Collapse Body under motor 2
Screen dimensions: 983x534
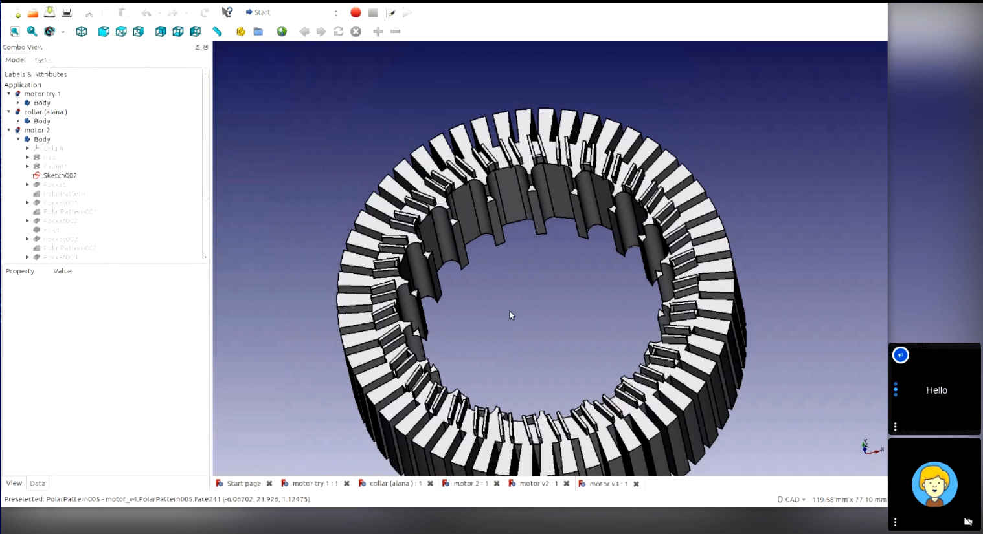(x=18, y=139)
